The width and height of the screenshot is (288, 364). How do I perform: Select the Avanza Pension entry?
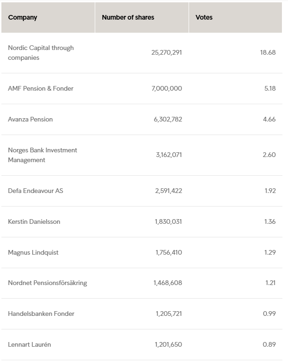pyautogui.click(x=30, y=119)
